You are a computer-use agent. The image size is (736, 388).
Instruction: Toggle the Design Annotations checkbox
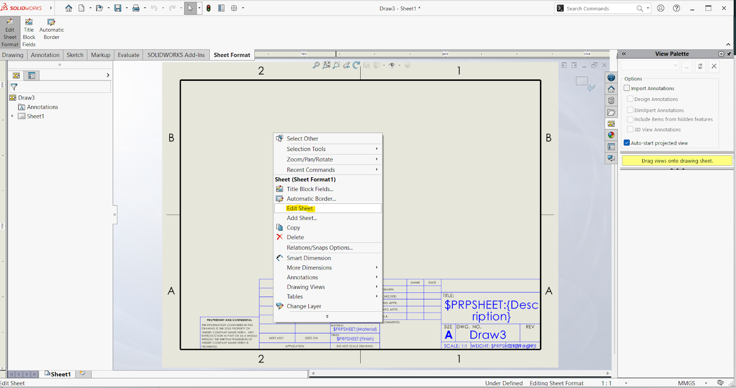click(630, 99)
